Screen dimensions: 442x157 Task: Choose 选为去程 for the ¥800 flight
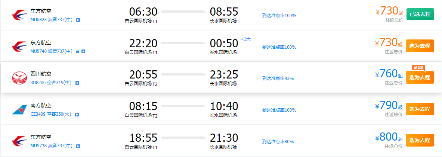420,140
